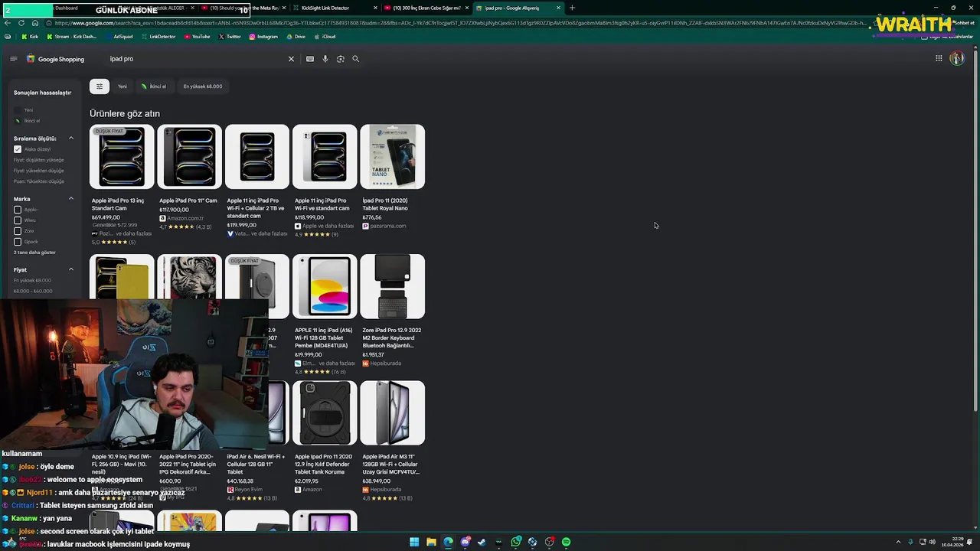The image size is (980, 551).
Task: Select 'İkinci el' condition in sidebar
Action: 28,121
